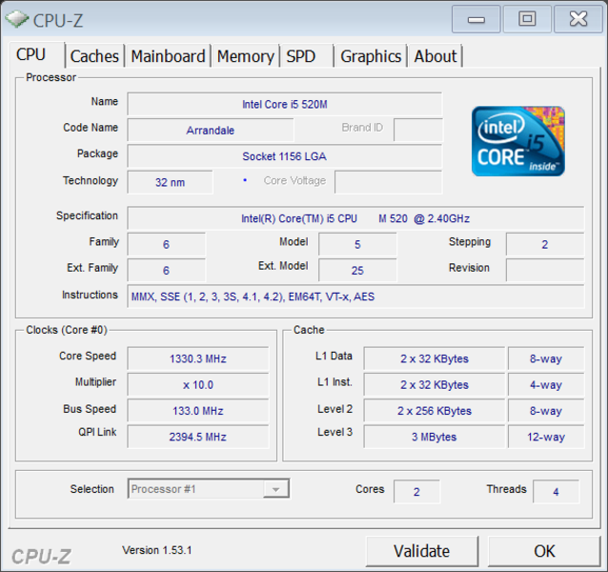Click the Instructions field starting 'MMX, SSE'
This screenshot has height=572, width=608.
(355, 296)
